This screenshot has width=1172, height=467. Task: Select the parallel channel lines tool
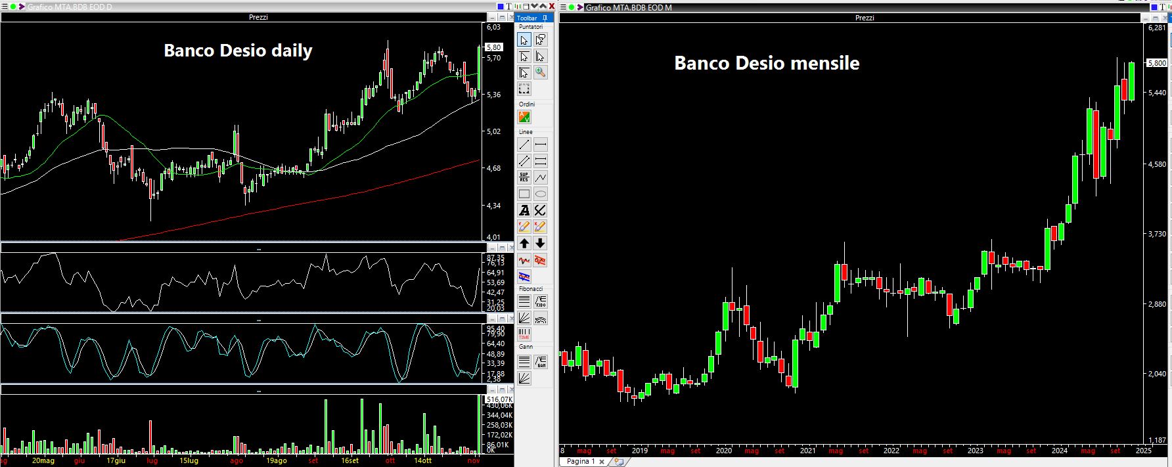[x=524, y=161]
